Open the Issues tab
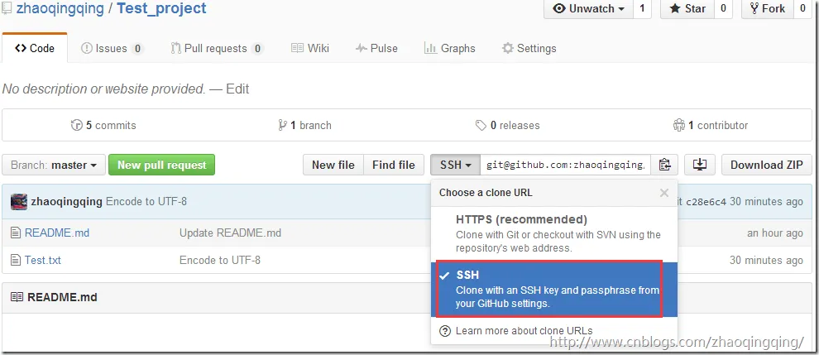This screenshot has height=355, width=819. pos(112,48)
